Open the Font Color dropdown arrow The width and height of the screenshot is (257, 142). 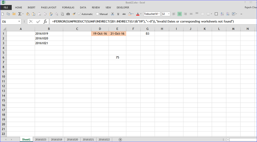[141, 14]
